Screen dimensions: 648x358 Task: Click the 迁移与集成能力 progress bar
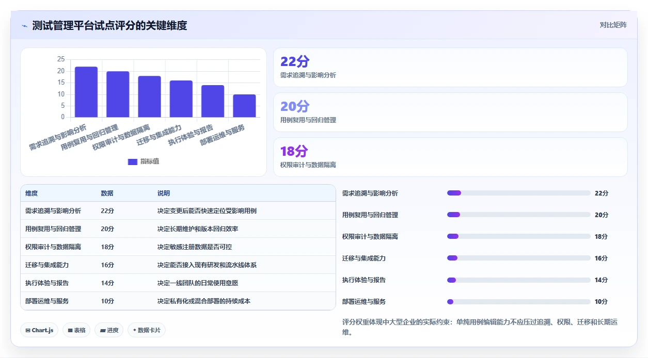518,258
